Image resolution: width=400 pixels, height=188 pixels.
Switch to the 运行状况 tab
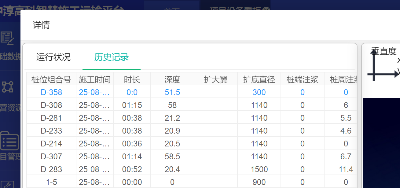click(x=53, y=57)
